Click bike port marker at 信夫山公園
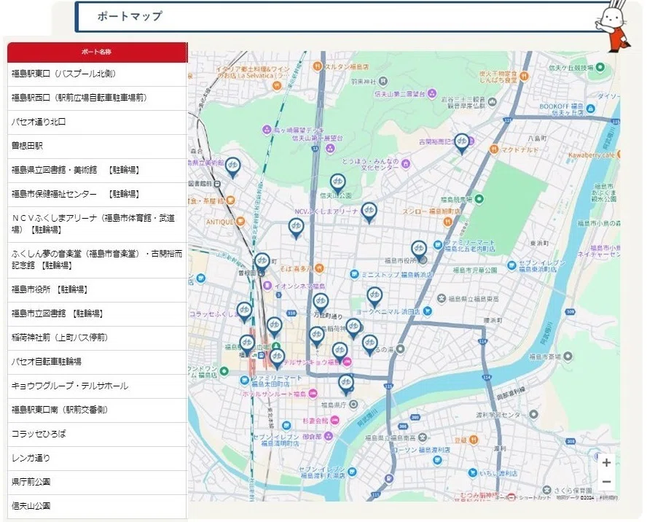 (337, 184)
